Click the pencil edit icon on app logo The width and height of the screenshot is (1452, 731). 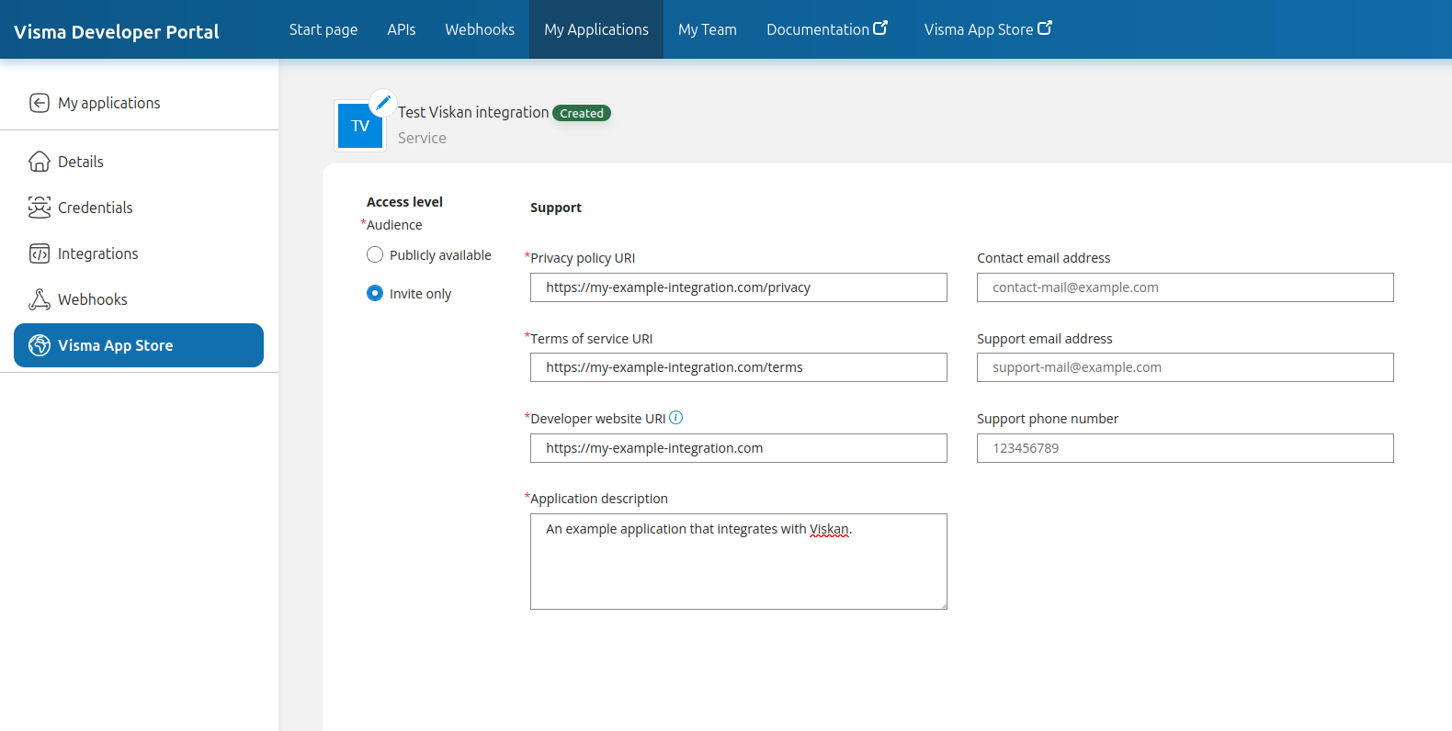coord(383,102)
